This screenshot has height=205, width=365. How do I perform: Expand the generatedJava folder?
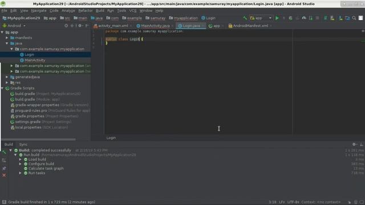coord(7,77)
